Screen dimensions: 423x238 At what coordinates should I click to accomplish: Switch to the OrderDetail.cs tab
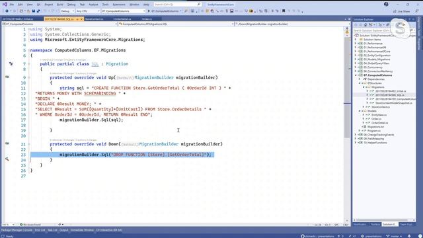point(122,19)
